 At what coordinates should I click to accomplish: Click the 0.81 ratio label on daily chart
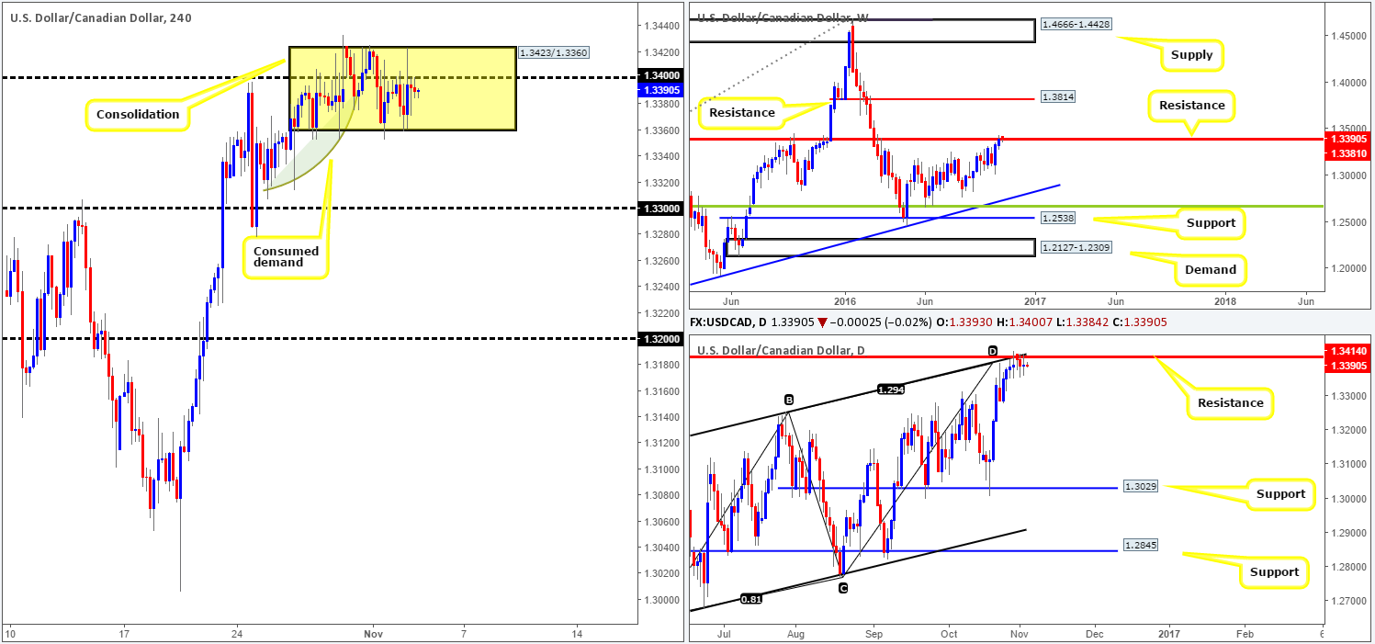(752, 600)
